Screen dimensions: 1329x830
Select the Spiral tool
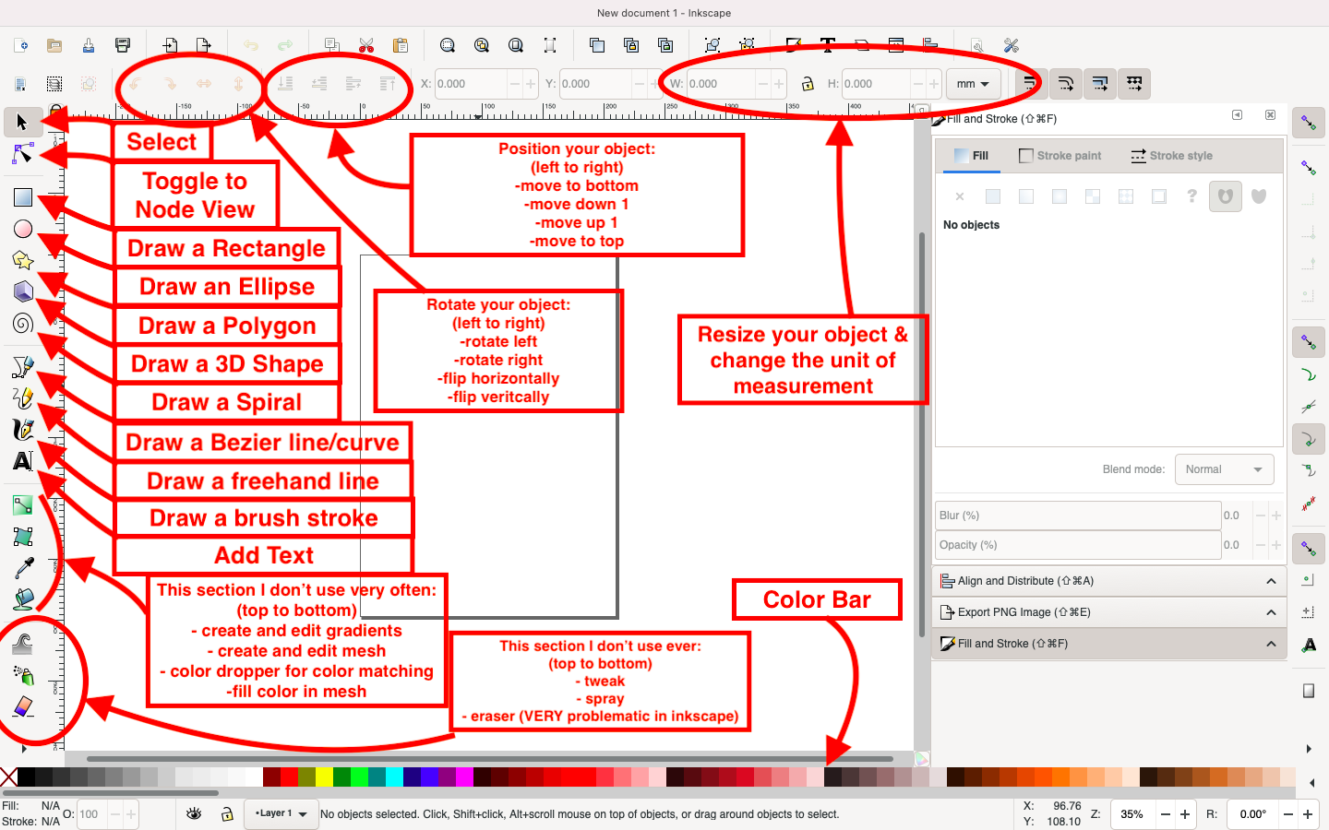[22, 323]
